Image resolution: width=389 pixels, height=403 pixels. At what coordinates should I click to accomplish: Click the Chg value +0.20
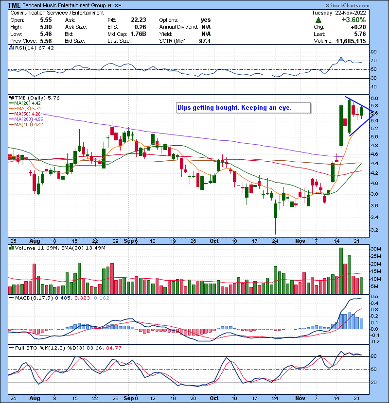click(x=358, y=27)
